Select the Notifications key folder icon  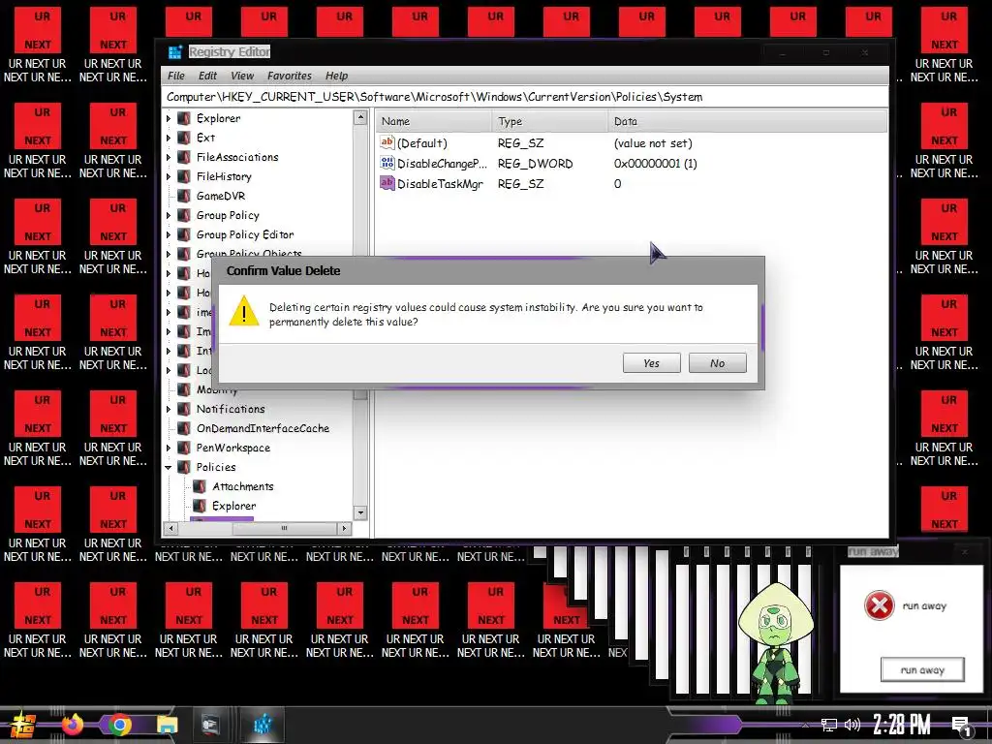(184, 410)
